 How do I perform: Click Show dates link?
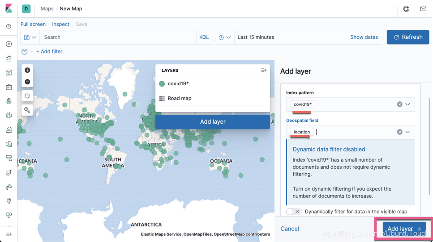click(x=364, y=37)
